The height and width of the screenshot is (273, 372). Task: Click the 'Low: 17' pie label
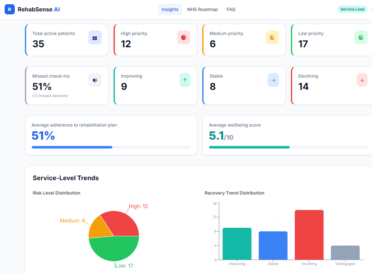point(124,266)
